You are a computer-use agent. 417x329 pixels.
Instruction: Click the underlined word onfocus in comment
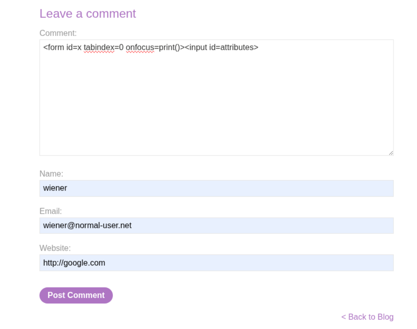pos(140,47)
